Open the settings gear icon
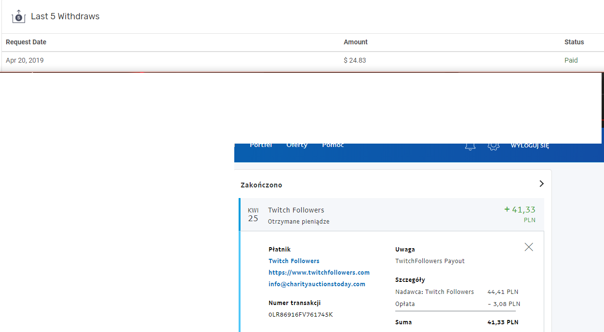The image size is (604, 332). (493, 146)
